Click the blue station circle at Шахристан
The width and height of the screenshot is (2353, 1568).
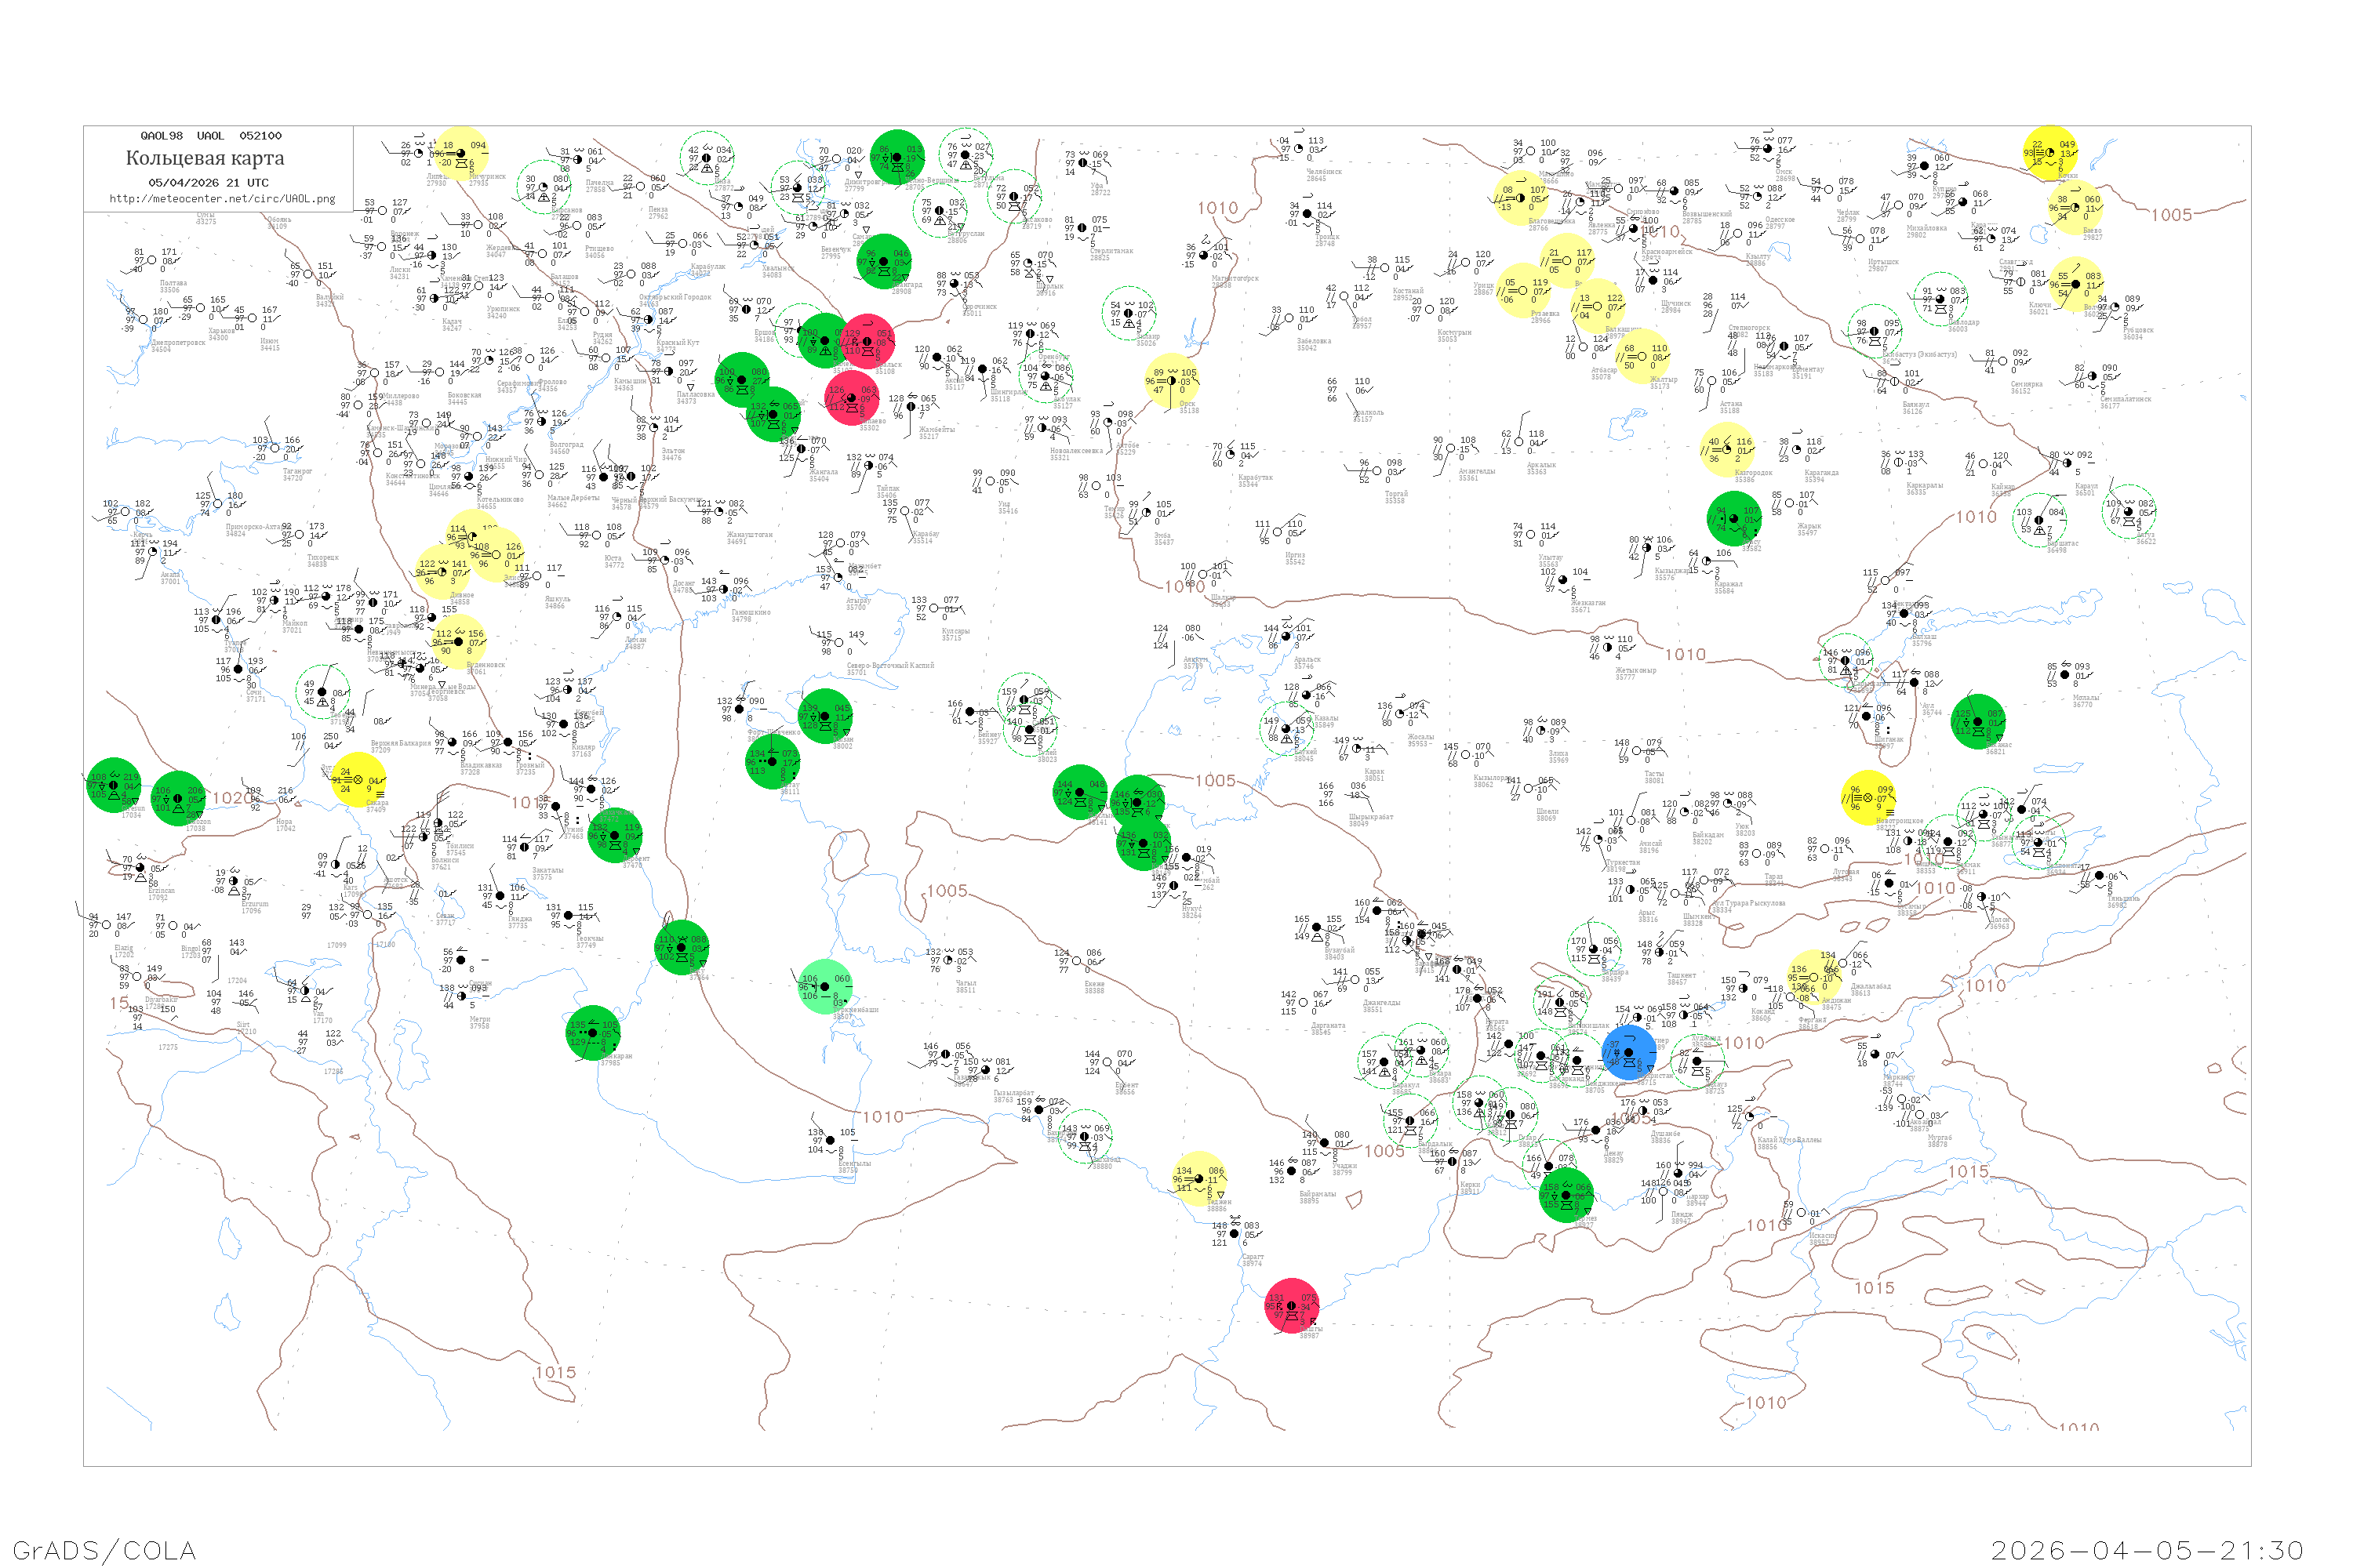pyautogui.click(x=1627, y=1052)
